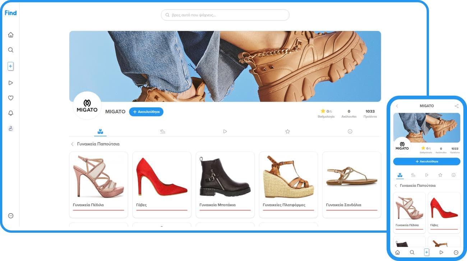This screenshot has width=467, height=261.
Task: Open notifications bell in sidebar
Action: click(11, 113)
